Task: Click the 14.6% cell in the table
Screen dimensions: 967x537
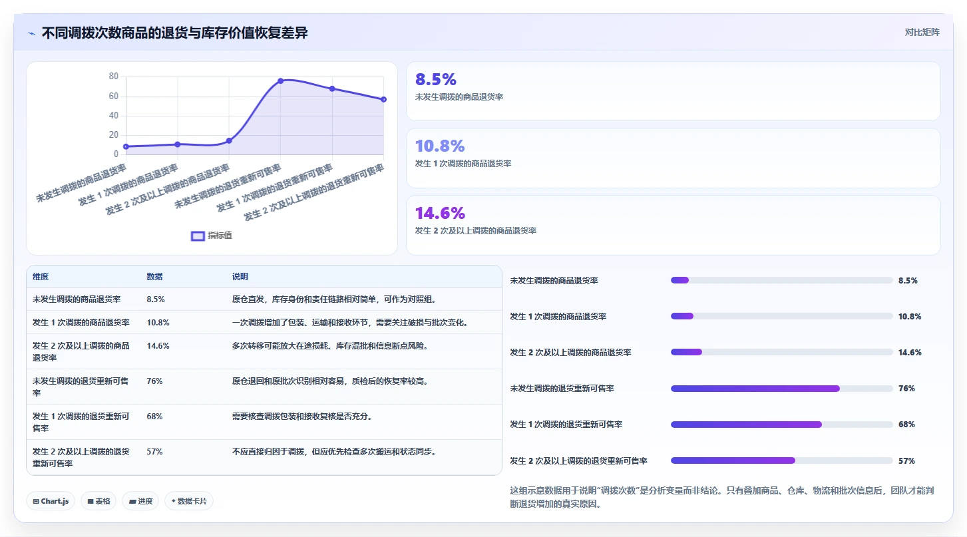Action: point(158,346)
